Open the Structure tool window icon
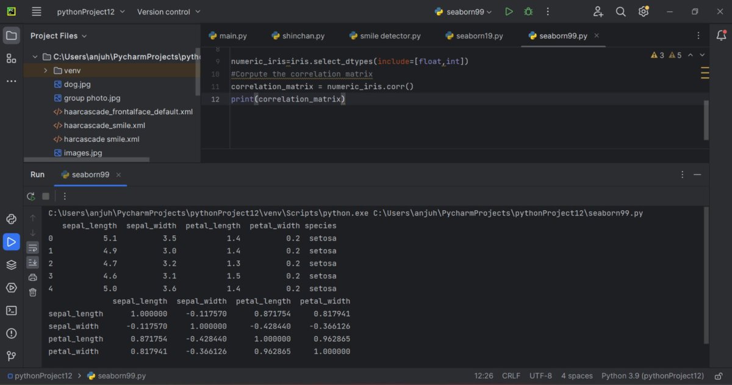The width and height of the screenshot is (732, 385). click(x=12, y=58)
